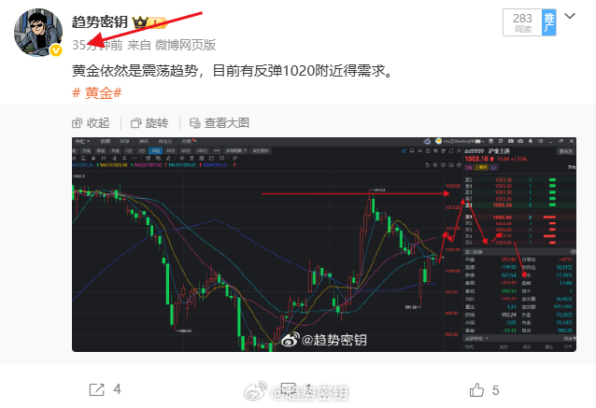
Task: Rotate the image with 旋转 icon
Action: coord(135,123)
